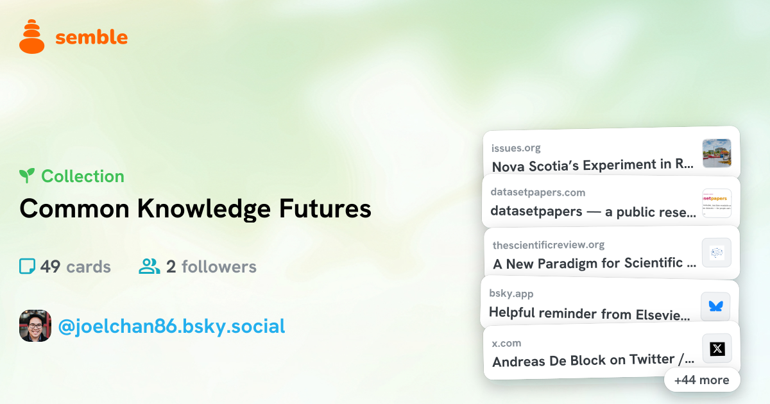Open Helpful reminder from Elsevier card
This screenshot has height=404, width=770.
(x=610, y=304)
